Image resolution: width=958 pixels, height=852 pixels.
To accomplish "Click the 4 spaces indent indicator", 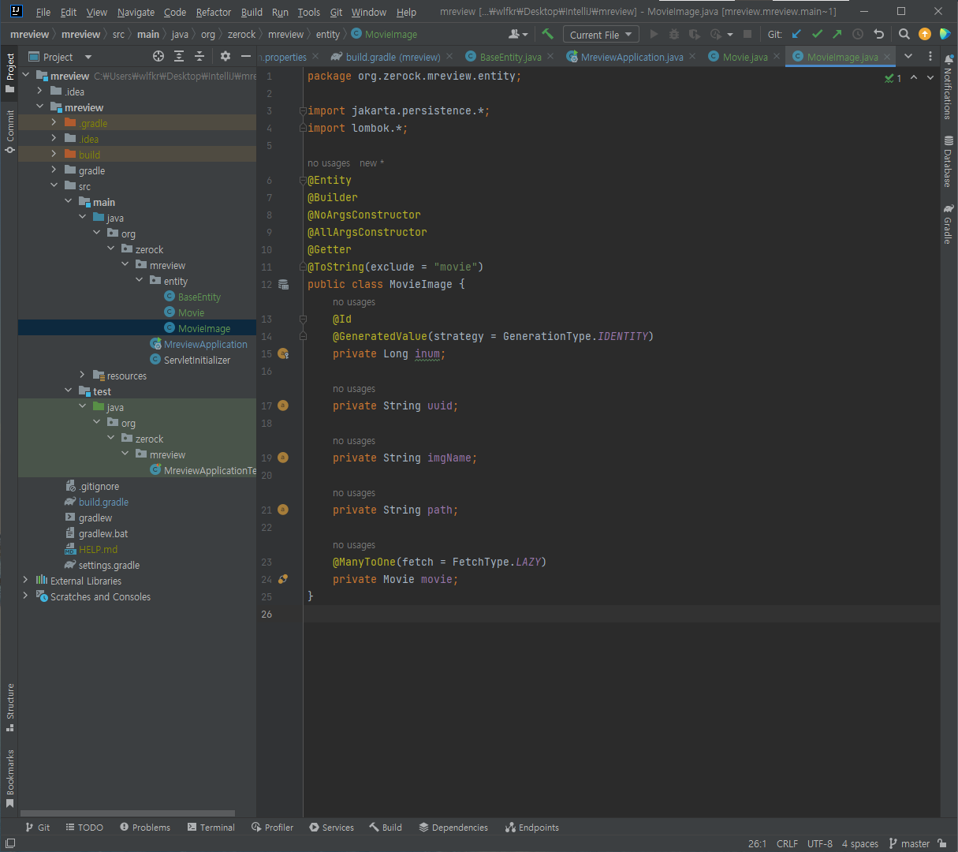I will click(859, 843).
